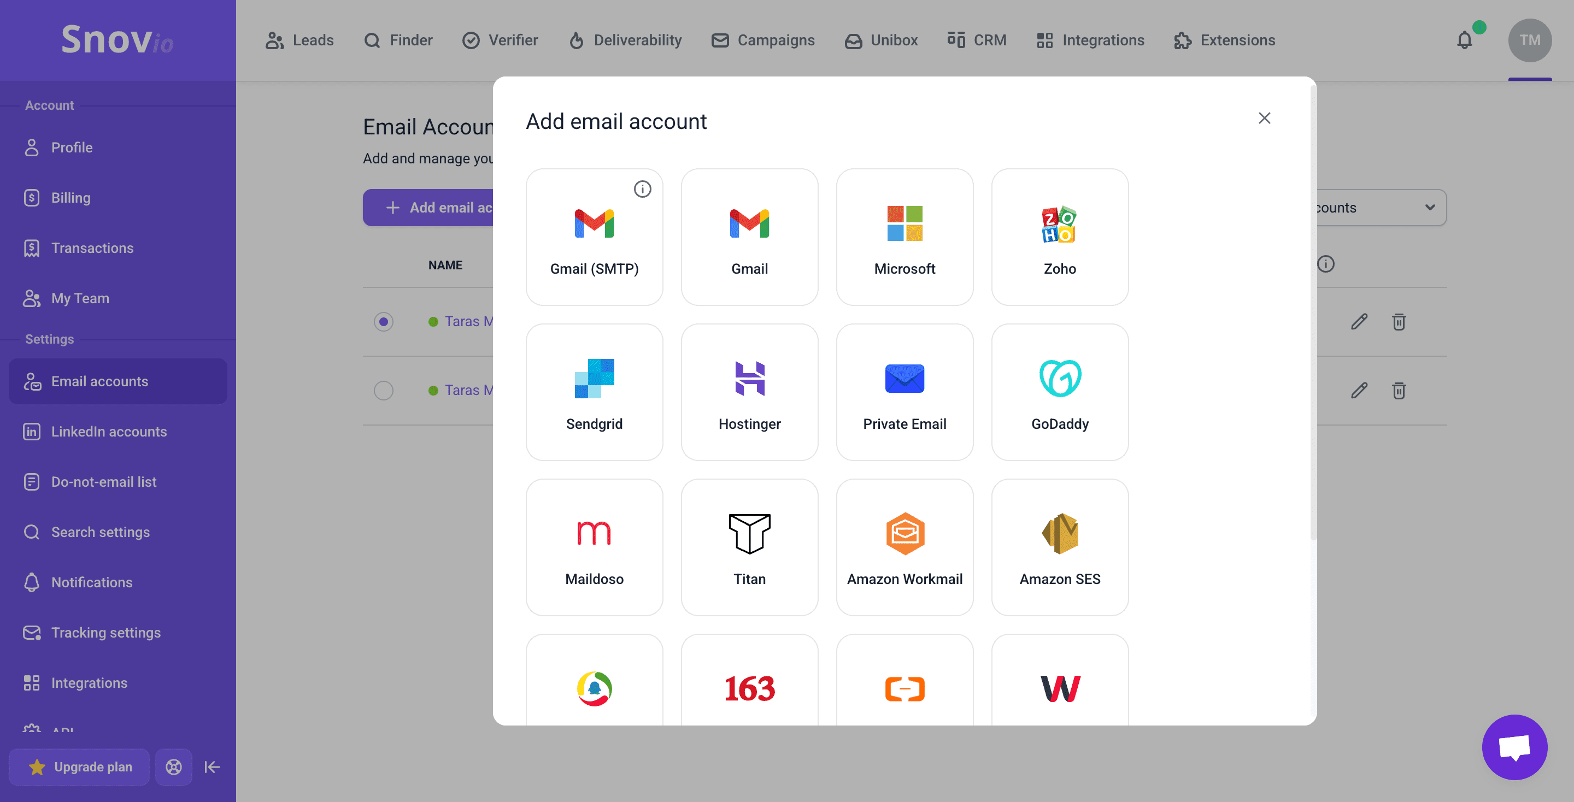This screenshot has height=802, width=1574.
Task: Open LinkedIn accounts settings page
Action: point(109,431)
